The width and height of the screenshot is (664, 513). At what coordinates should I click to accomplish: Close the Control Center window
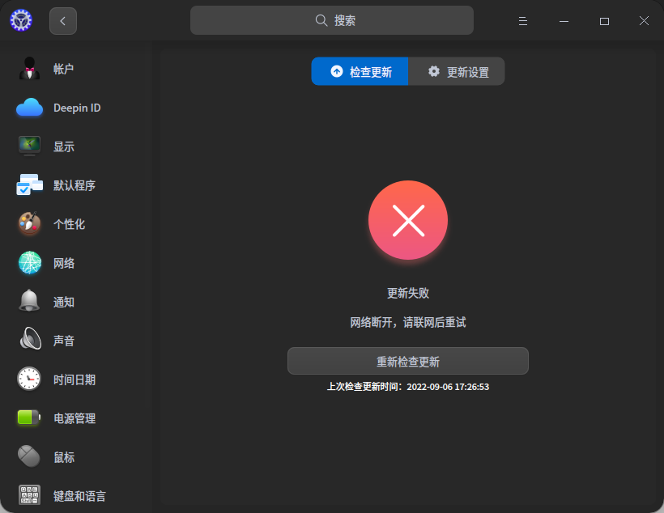[x=644, y=21]
